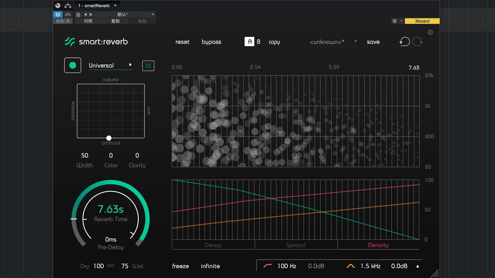Screen dimensions: 495x278
Task: Select the pink low-cut filter icon
Action: pyautogui.click(x=267, y=266)
